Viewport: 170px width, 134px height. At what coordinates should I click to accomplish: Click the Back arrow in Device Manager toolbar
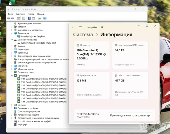click(x=8, y=18)
